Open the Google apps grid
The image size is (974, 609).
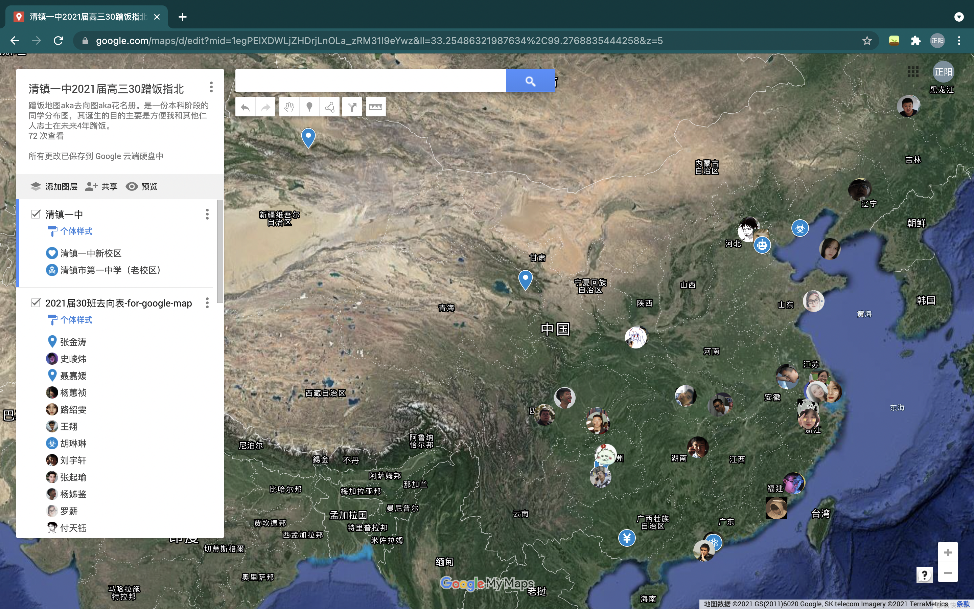coord(913,72)
